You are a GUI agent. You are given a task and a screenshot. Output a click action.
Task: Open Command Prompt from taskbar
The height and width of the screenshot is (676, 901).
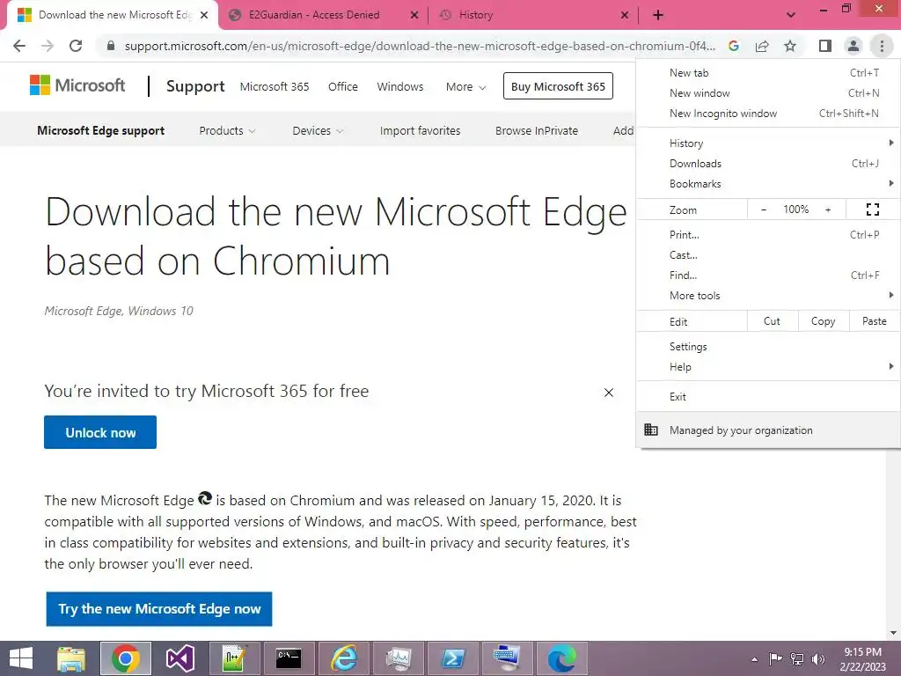point(289,658)
